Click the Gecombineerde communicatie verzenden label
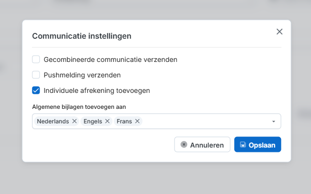 (x=110, y=60)
